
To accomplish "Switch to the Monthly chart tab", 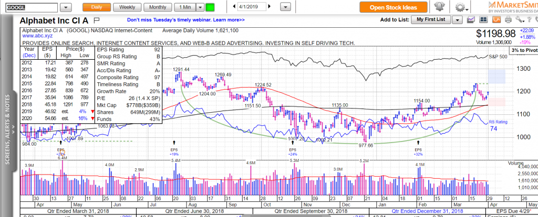I will [x=158, y=7].
